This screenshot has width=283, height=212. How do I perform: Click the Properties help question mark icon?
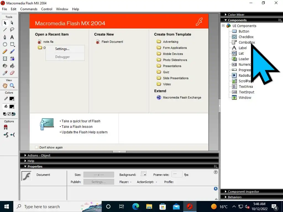(x=216, y=172)
